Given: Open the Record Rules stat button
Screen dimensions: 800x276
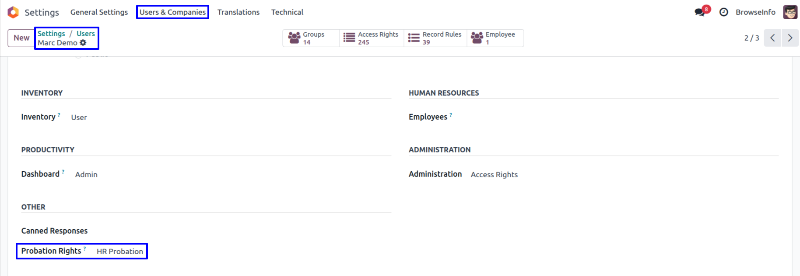Looking at the screenshot, I should [x=435, y=38].
